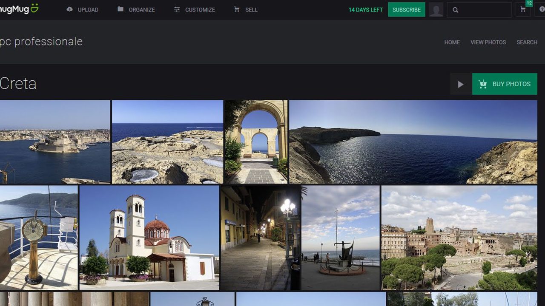Open the shopping cart with 12 items
Viewport: 545px width, 306px height.
pos(523,9)
